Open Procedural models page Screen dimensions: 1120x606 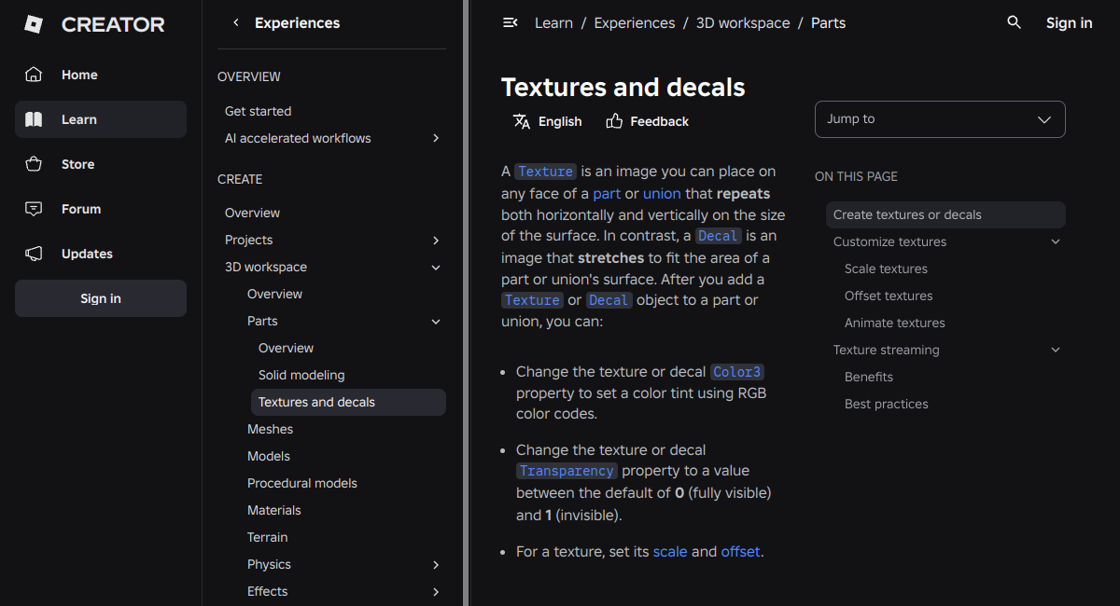click(x=302, y=483)
